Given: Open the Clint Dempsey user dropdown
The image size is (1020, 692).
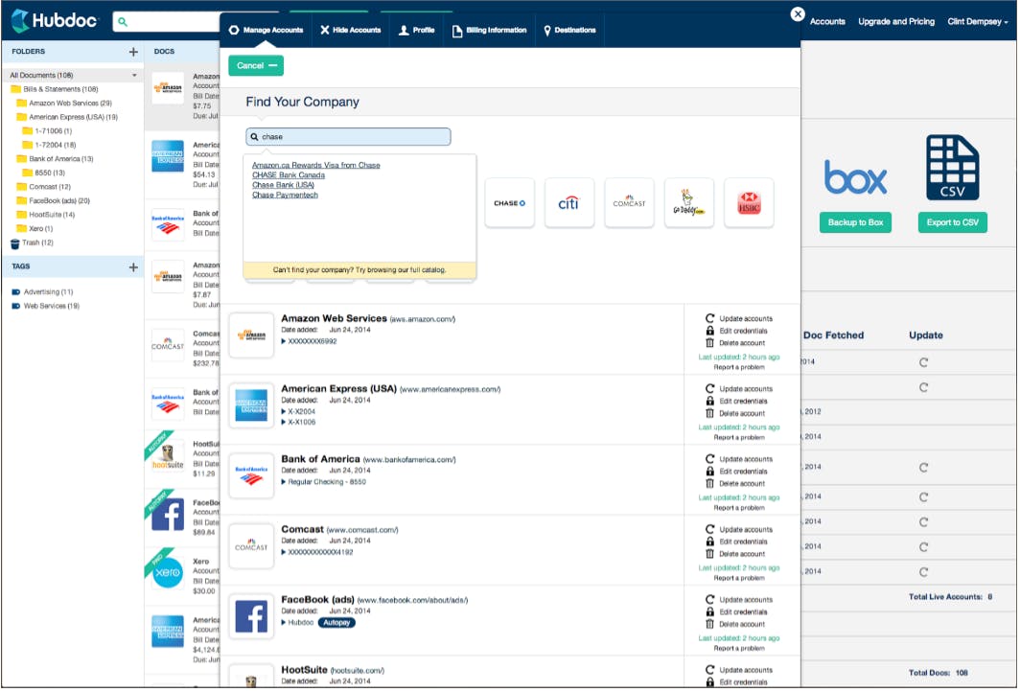Looking at the screenshot, I should [977, 21].
